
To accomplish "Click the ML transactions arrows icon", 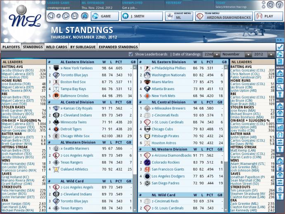I will click(280, 142).
